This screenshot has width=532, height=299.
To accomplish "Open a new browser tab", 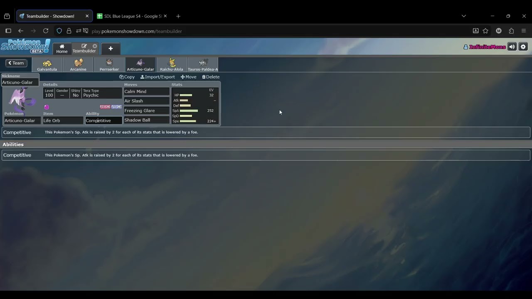I will pyautogui.click(x=178, y=16).
